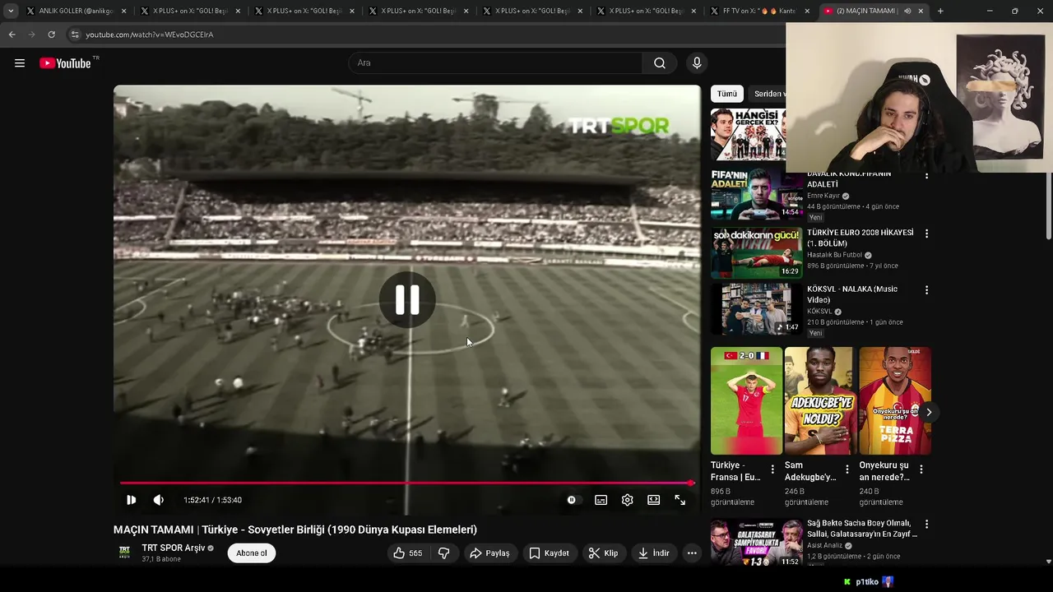1053x592 pixels.
Task: Click the 1:52:41 / 1:53:40 time display
Action: [x=213, y=500]
